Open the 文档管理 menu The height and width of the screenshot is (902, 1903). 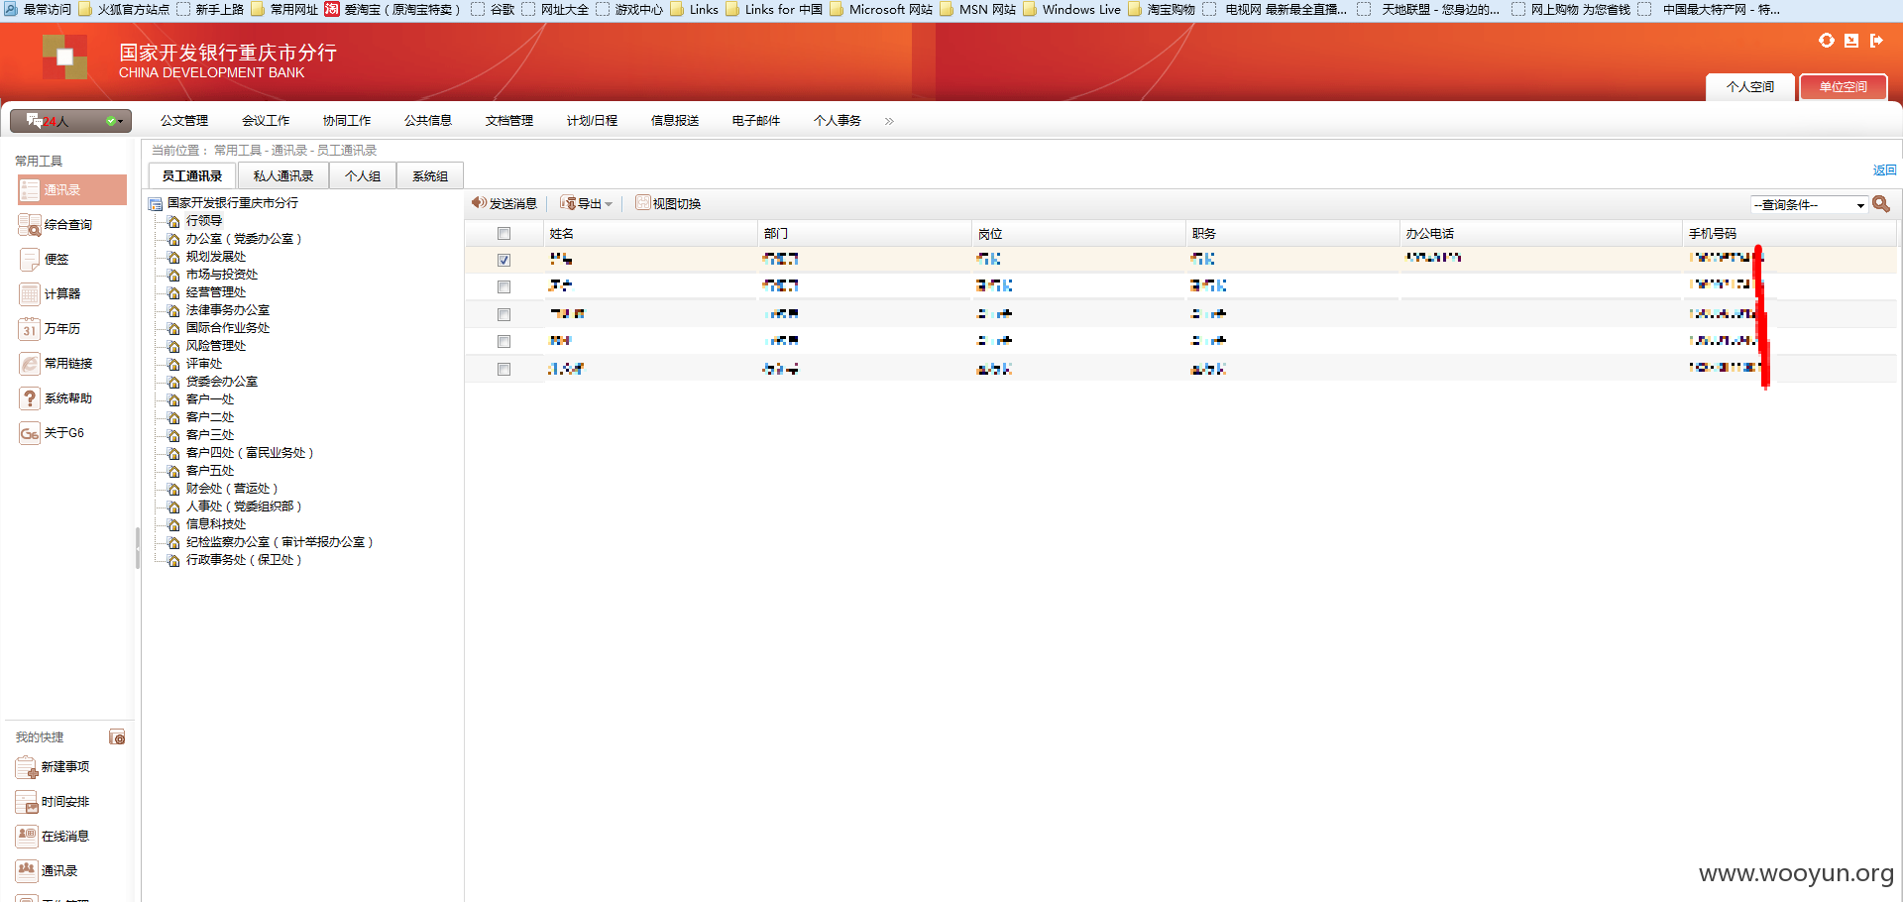tap(509, 121)
